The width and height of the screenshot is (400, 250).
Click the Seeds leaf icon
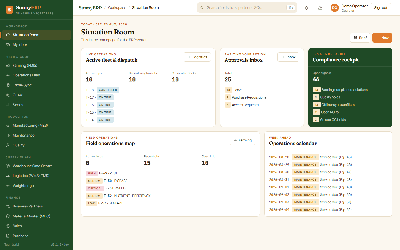coord(8,105)
